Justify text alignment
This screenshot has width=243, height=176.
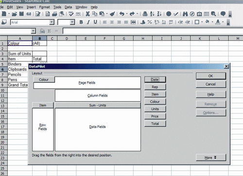126,22
